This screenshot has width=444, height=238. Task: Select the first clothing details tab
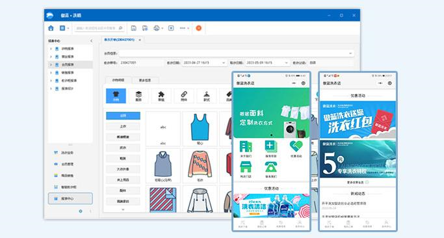tap(118, 80)
